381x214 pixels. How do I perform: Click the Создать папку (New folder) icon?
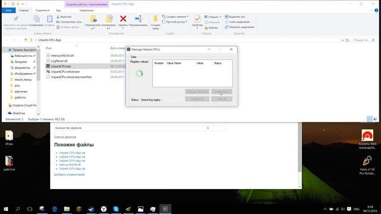click(x=155, y=18)
